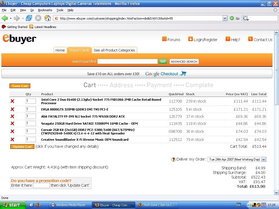The width and height of the screenshot is (279, 209).
Task: Click the Save Cart button
Action: [x=20, y=86]
